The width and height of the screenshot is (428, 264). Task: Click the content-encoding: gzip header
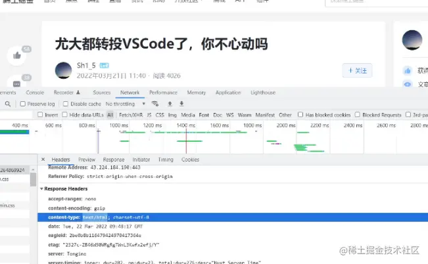click(x=76, y=208)
